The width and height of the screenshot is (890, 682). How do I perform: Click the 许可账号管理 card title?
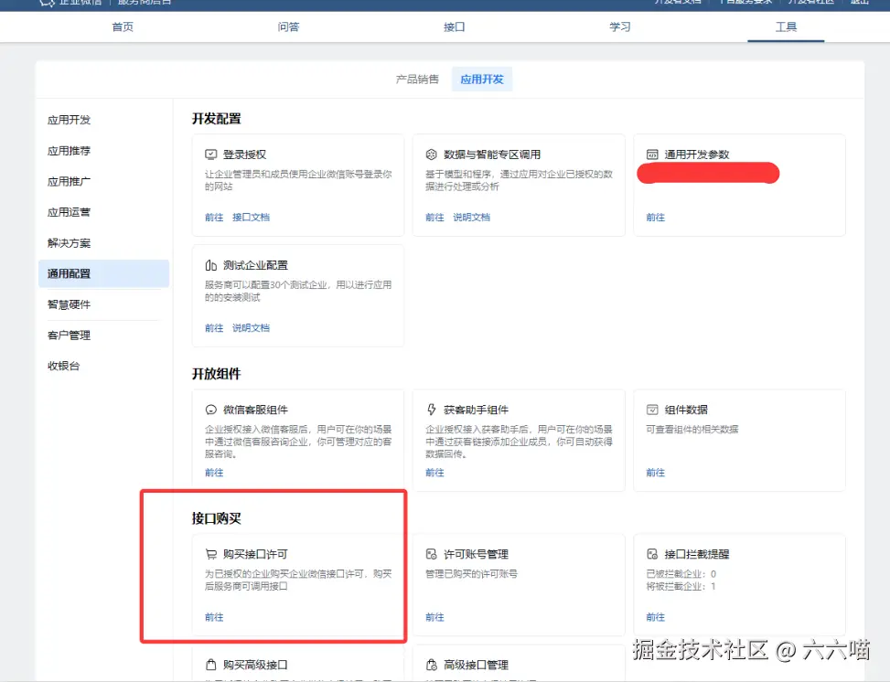click(x=477, y=554)
